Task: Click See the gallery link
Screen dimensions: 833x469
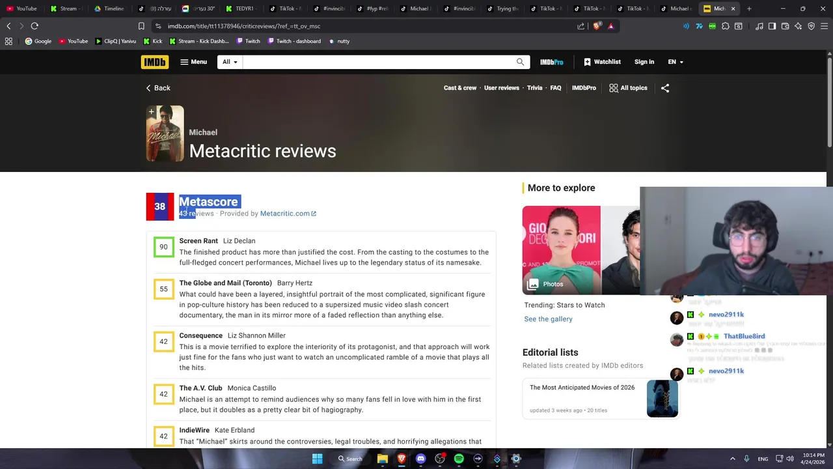Action: 548,319
